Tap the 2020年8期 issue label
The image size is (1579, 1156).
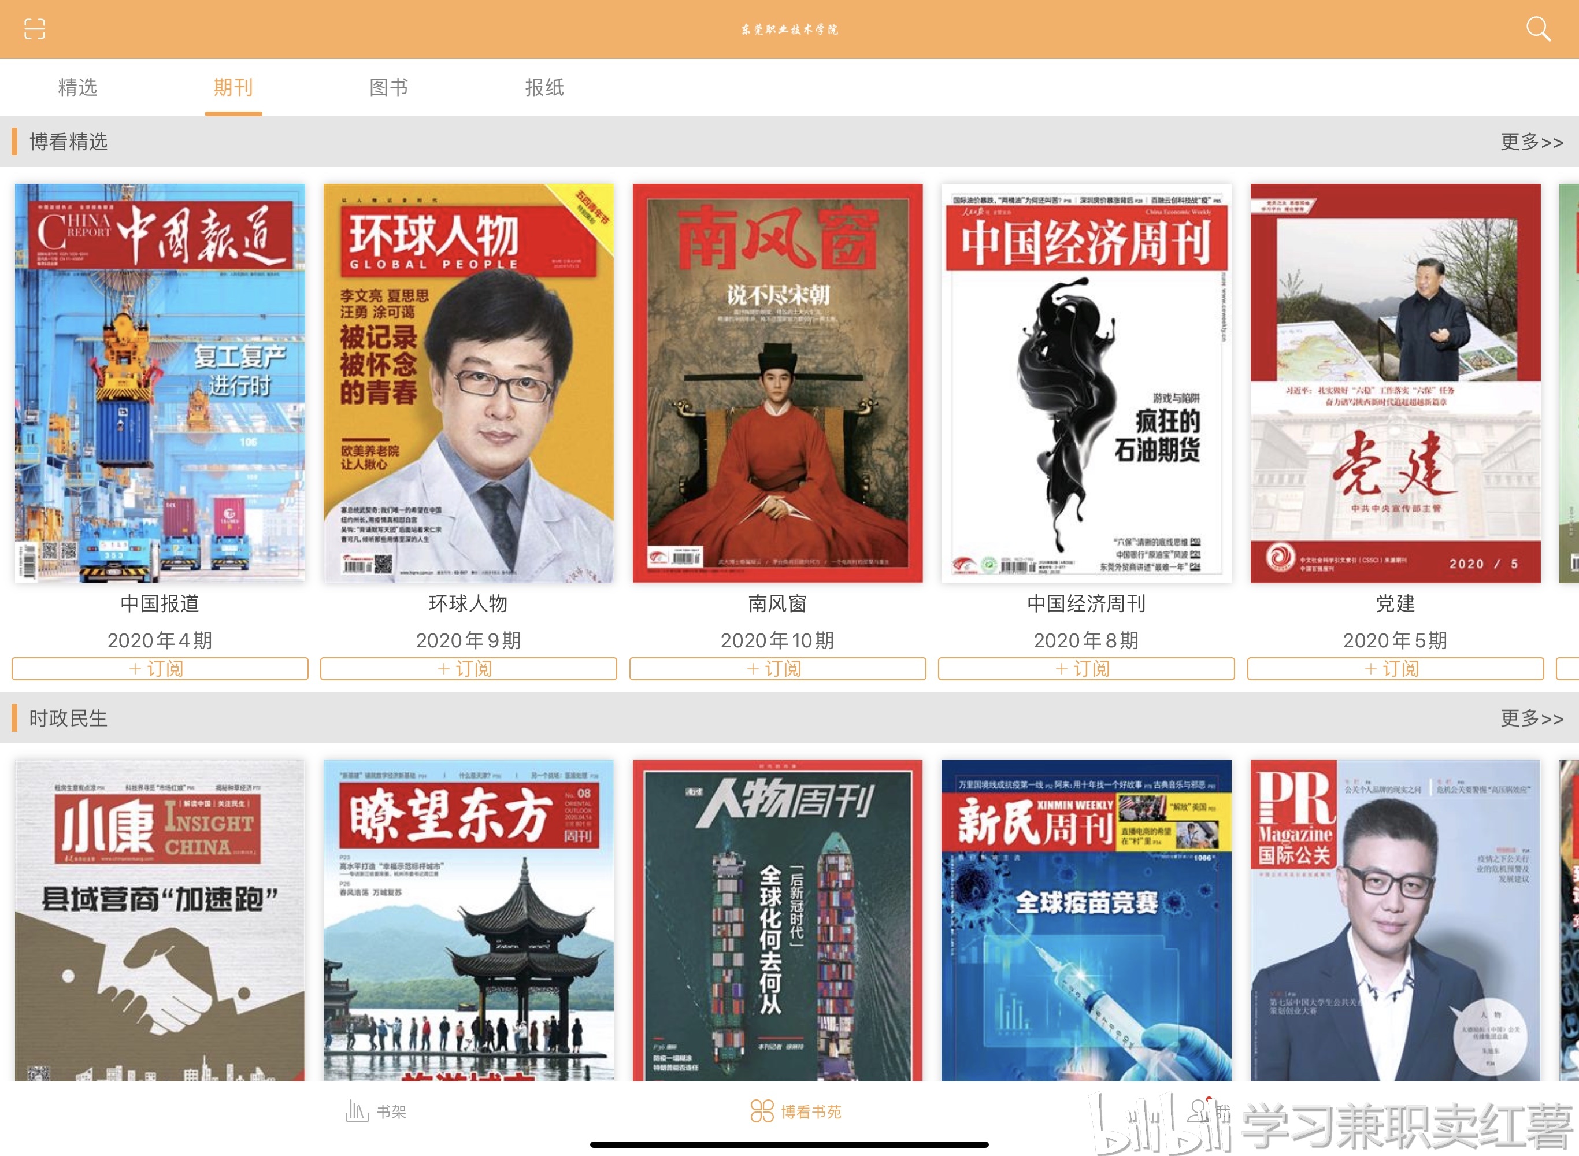[x=1086, y=640]
